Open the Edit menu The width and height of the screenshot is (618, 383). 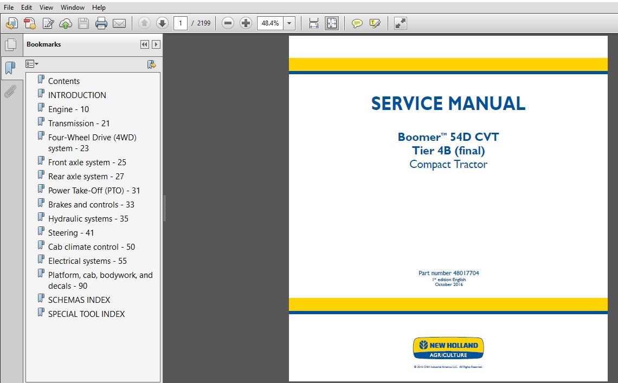coord(27,8)
